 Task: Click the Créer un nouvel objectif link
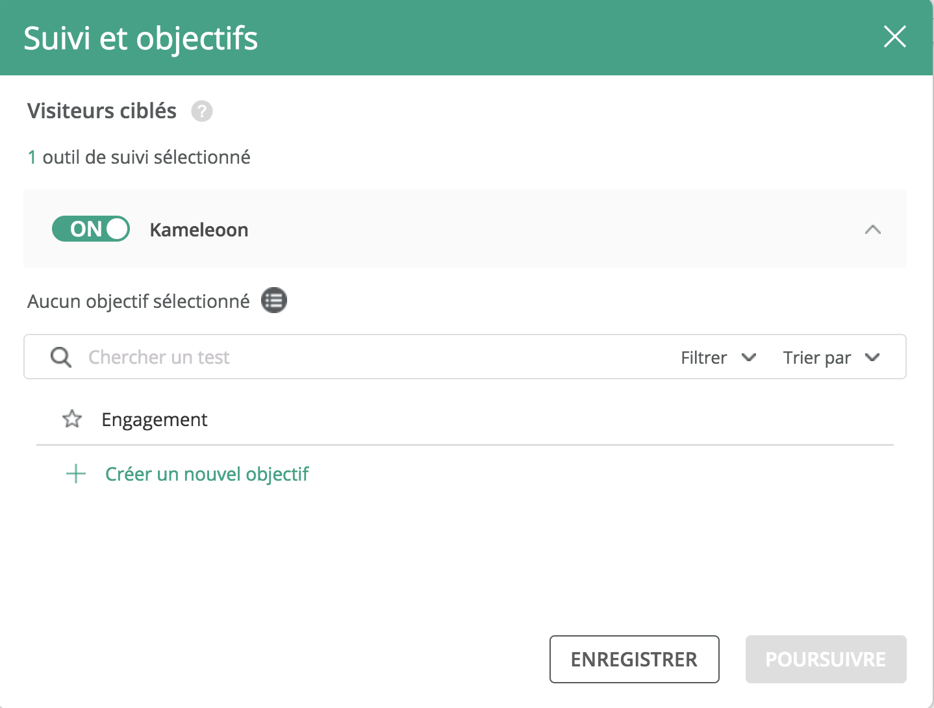pos(207,474)
